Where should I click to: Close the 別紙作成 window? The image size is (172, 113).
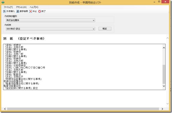pyautogui.click(x=165, y=2)
